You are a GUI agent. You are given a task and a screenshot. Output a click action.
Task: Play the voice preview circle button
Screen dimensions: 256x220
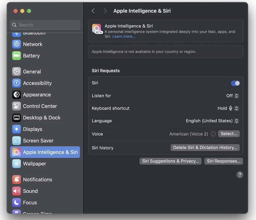coord(213,134)
